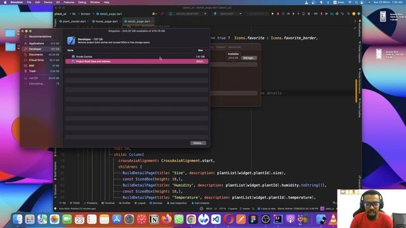Viewport: 406px width, 228px height.
Task: Open Finder from the Dock
Action: tap(17, 220)
